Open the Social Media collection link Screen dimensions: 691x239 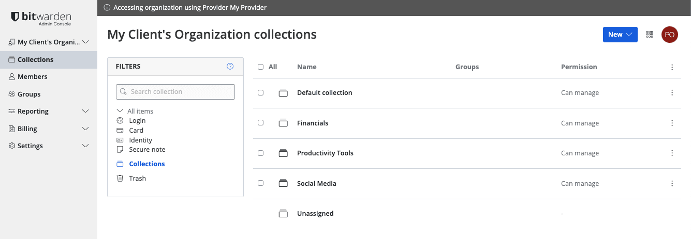click(317, 183)
